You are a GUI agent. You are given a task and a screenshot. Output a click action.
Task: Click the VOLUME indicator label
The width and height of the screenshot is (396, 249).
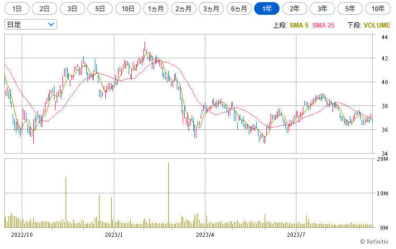click(376, 25)
